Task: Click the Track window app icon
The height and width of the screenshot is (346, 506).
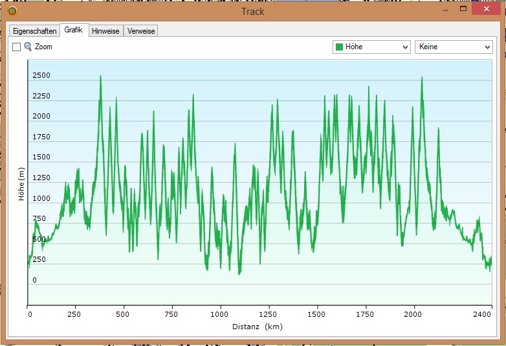Action: pos(12,11)
